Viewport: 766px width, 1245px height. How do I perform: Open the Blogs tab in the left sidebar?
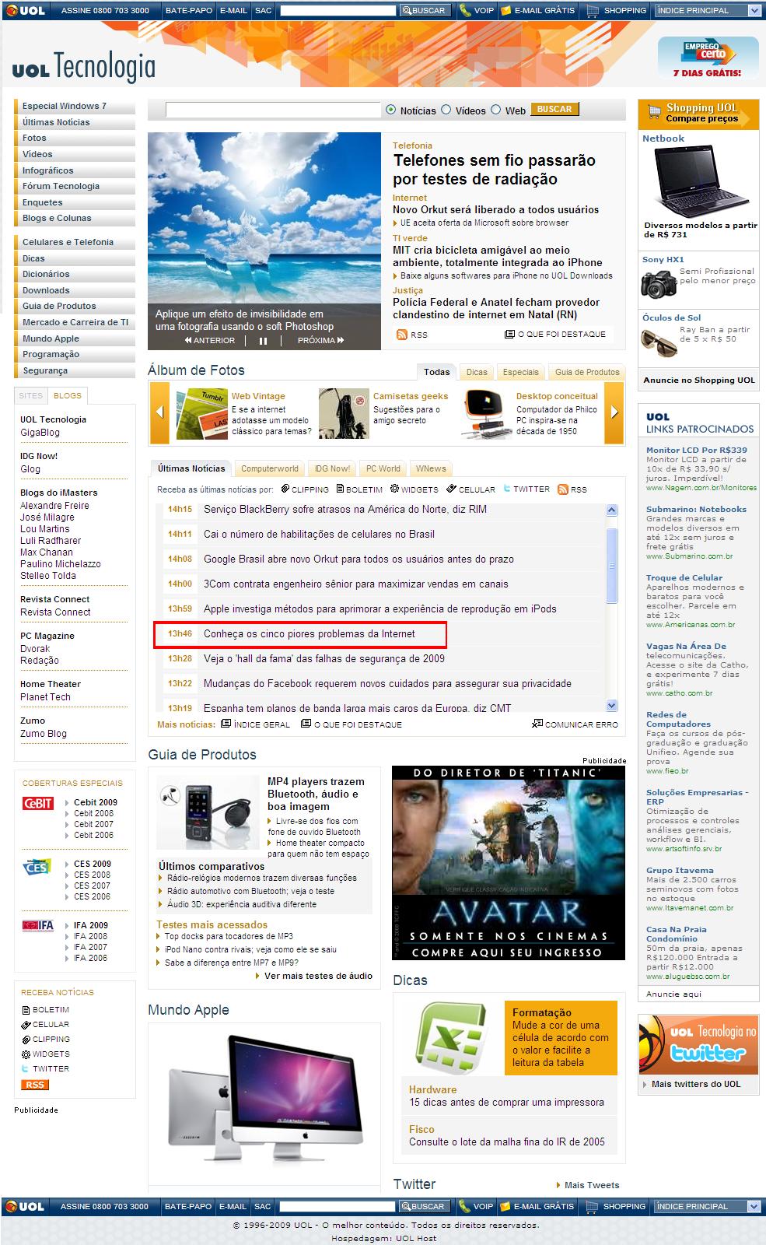click(x=67, y=395)
